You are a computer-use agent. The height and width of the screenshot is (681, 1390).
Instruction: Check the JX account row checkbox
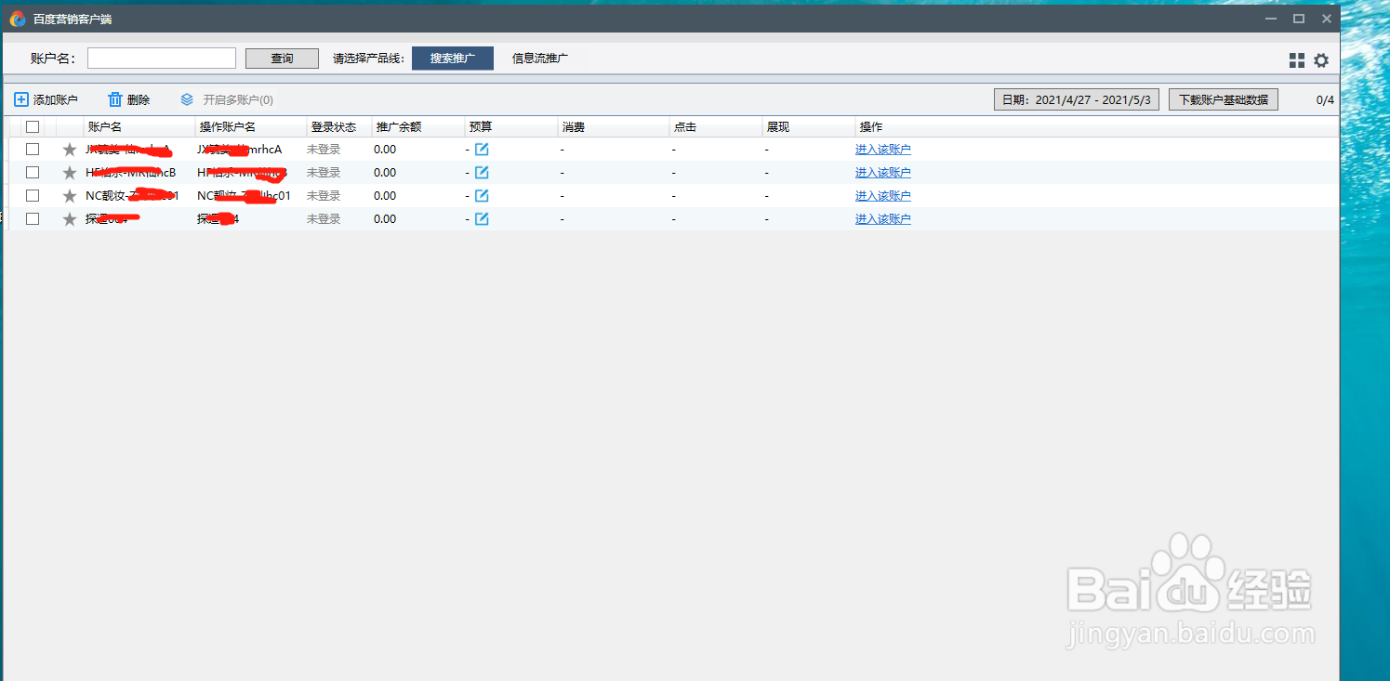pos(33,149)
